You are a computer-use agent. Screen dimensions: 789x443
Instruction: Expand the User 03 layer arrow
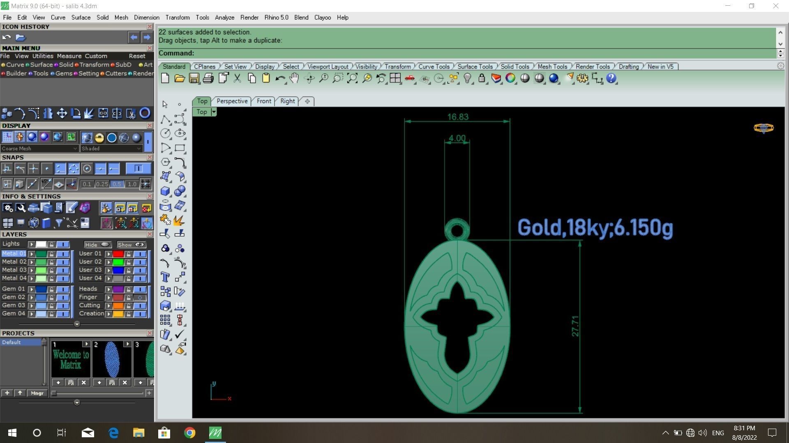[108, 270]
